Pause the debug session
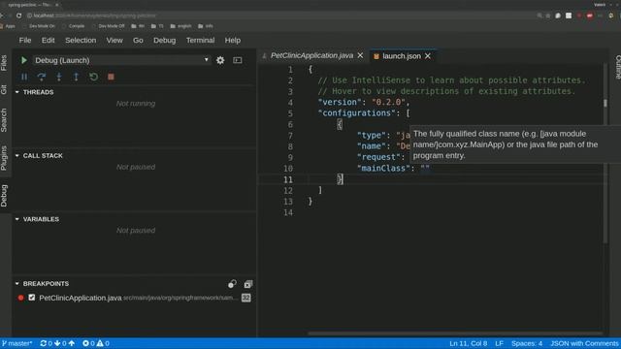The width and height of the screenshot is (621, 349). [x=24, y=77]
